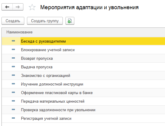This screenshot has height=126, width=165.
Task: Add page to favorites with star icon
Action: click(32, 7)
